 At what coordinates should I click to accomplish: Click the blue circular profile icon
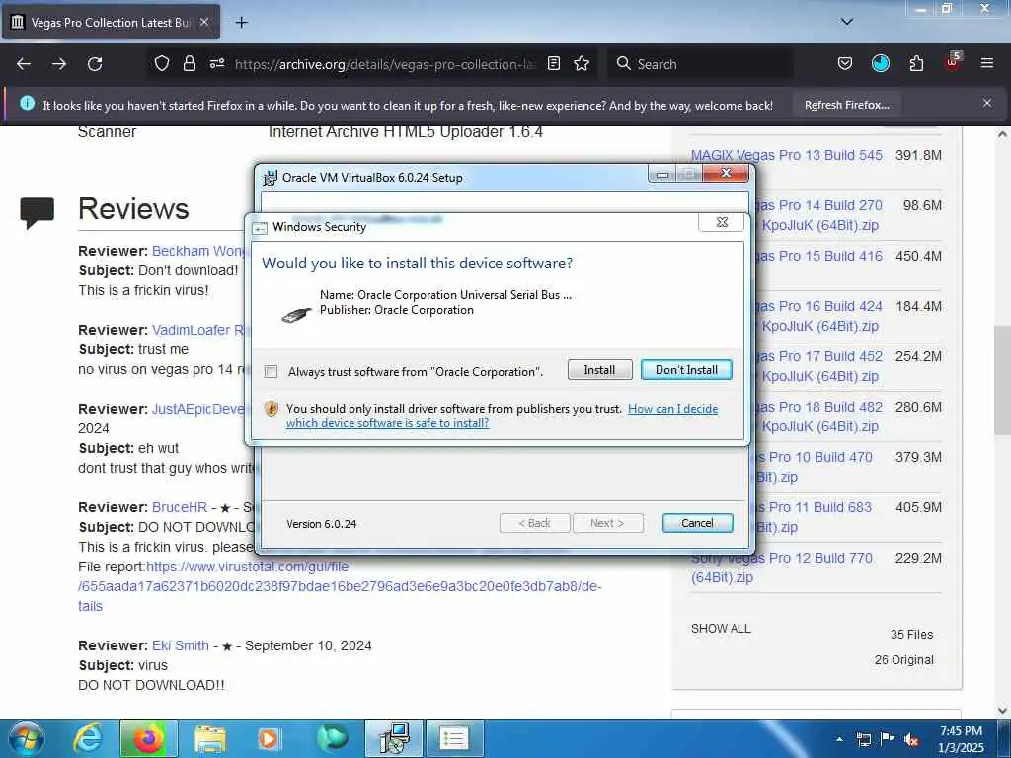(880, 64)
